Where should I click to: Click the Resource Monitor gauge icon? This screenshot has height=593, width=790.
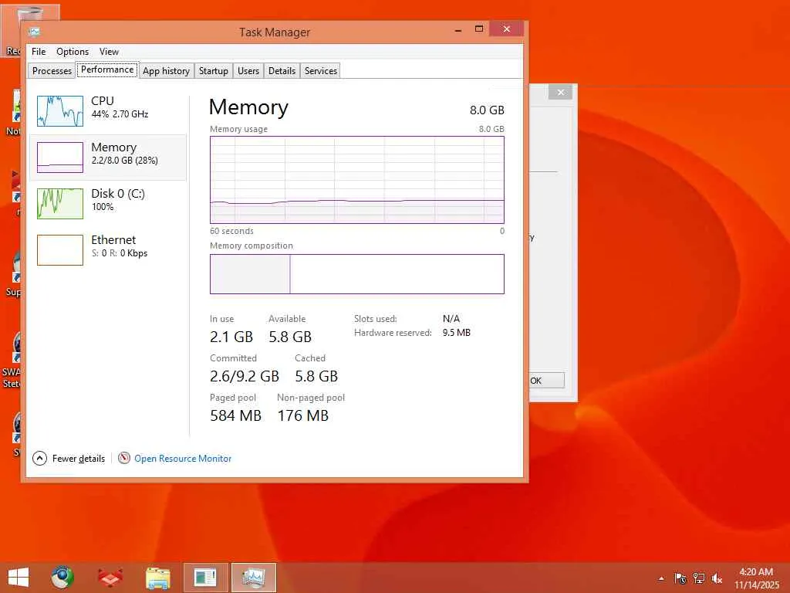point(124,458)
